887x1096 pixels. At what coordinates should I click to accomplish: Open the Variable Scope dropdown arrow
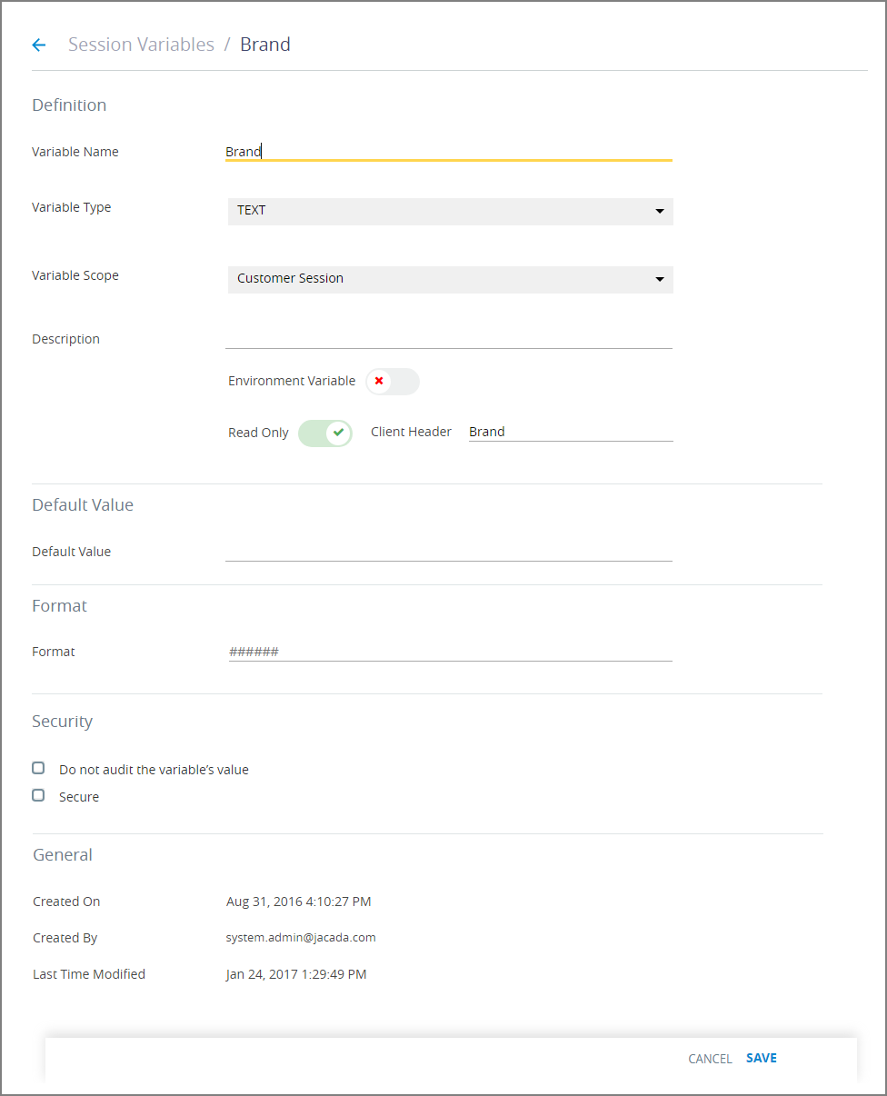pos(660,280)
